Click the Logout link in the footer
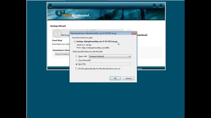The width and height of the screenshot is (211, 118). (x=139, y=69)
